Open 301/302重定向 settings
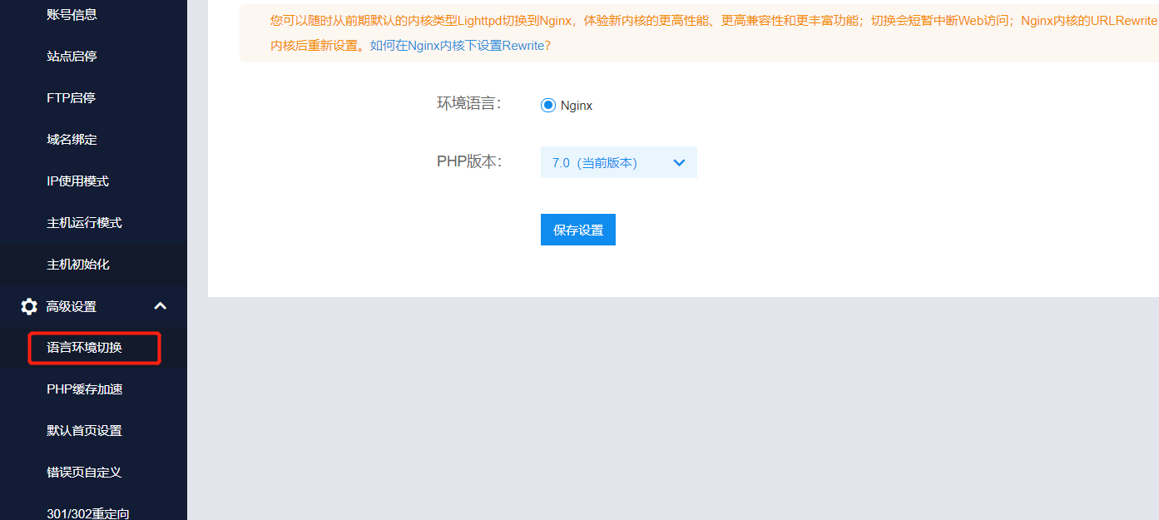The width and height of the screenshot is (1159, 520). [x=86, y=511]
